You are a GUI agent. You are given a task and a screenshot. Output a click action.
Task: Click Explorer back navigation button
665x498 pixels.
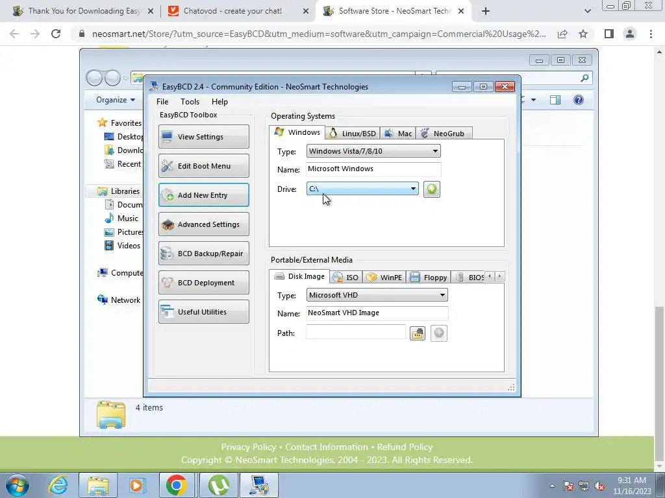click(95, 78)
